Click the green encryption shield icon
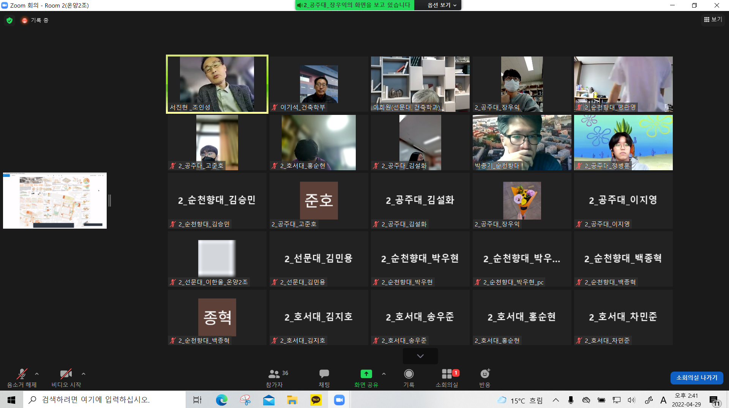The image size is (729, 408). 9,20
